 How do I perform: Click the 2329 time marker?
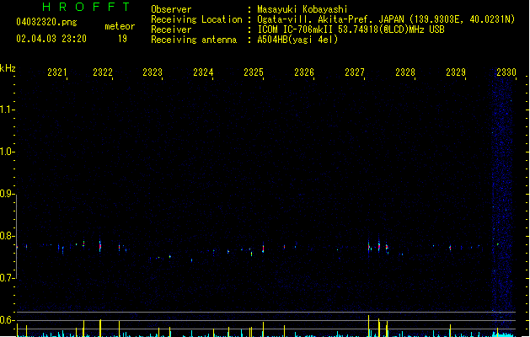coord(456,72)
